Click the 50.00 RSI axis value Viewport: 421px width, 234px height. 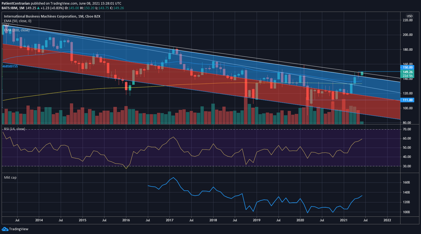[407, 148]
